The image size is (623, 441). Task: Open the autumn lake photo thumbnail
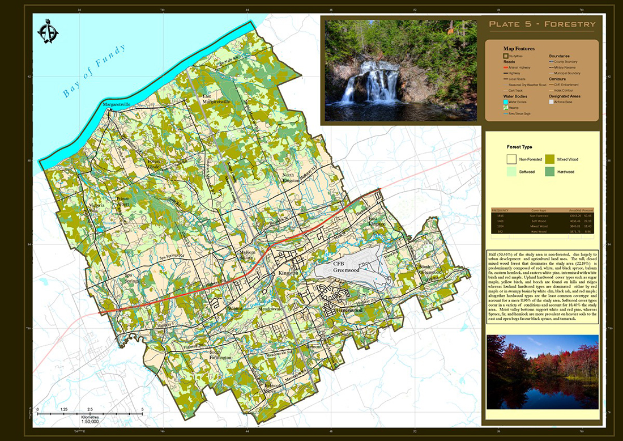click(543, 372)
